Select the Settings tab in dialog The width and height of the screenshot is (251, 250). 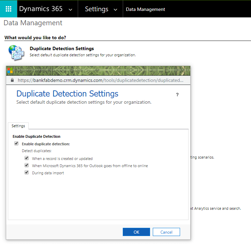[x=18, y=126]
